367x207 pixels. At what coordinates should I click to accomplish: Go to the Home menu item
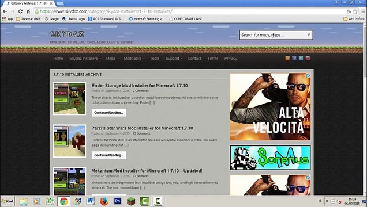[58, 59]
